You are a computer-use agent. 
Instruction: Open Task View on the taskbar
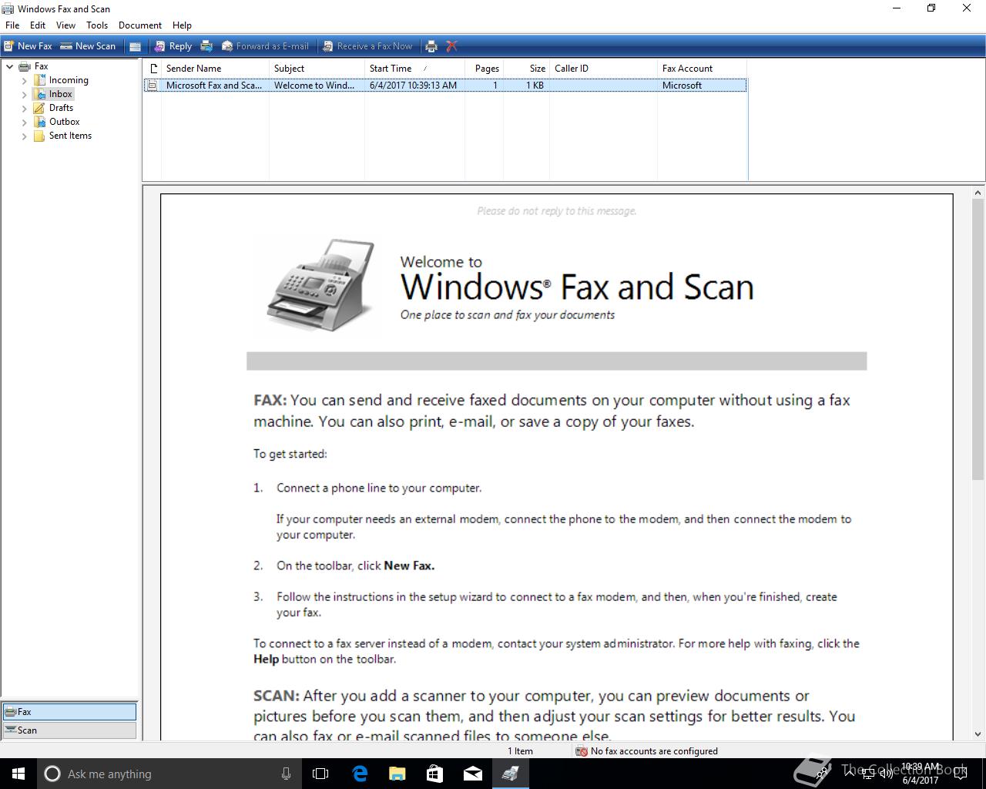320,774
